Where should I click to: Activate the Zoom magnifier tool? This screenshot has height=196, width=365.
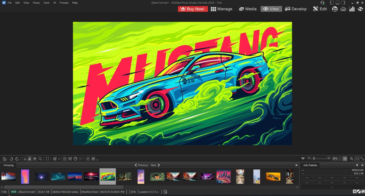tap(41, 159)
